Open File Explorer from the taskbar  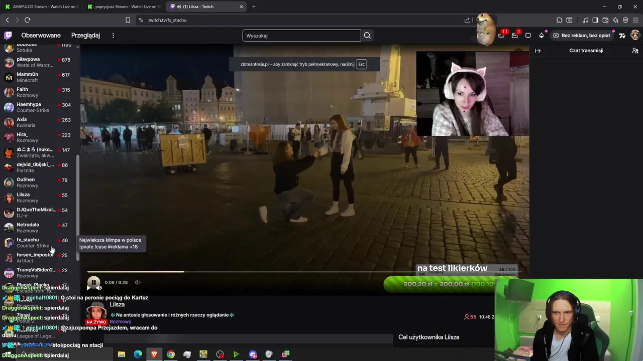point(122,354)
